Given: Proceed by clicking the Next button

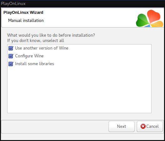Looking at the screenshot, I should pyautogui.click(x=121, y=126).
